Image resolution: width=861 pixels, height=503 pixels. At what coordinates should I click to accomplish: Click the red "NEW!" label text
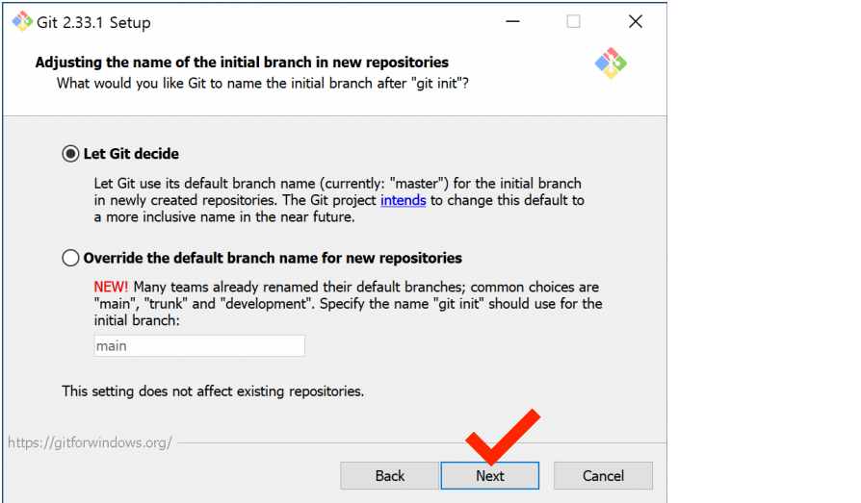[111, 287]
